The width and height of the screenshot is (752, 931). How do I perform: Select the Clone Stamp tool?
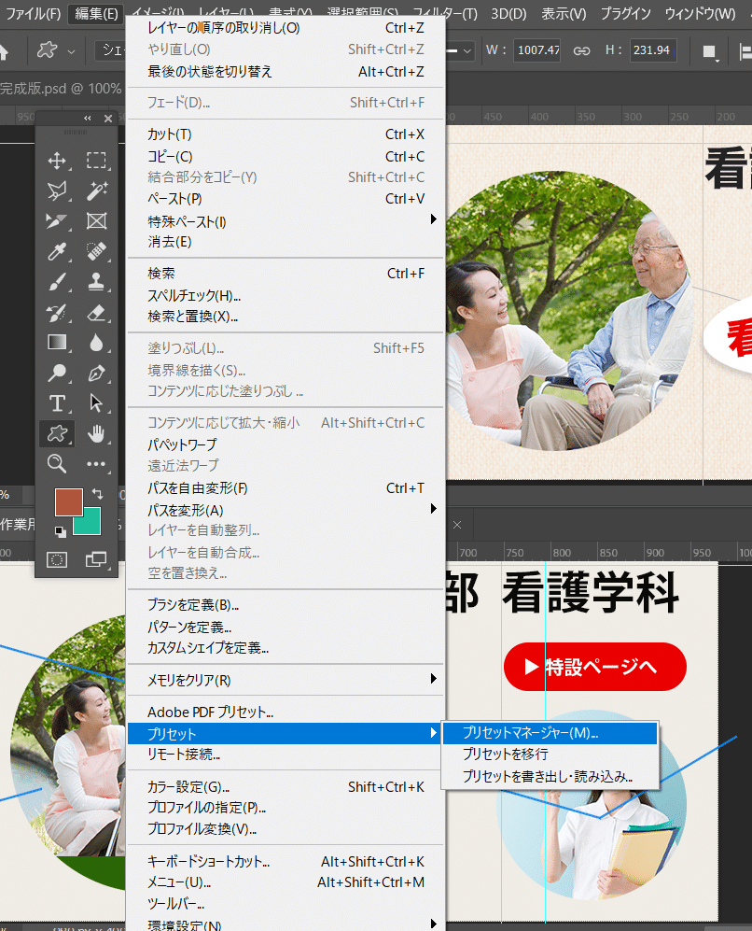tap(96, 281)
